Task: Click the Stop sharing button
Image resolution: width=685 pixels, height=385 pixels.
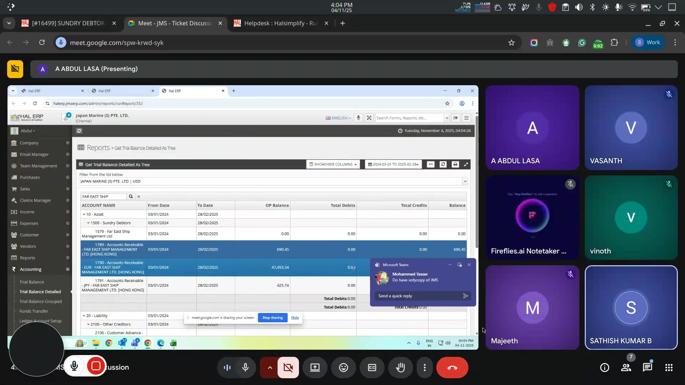Action: coord(273,318)
